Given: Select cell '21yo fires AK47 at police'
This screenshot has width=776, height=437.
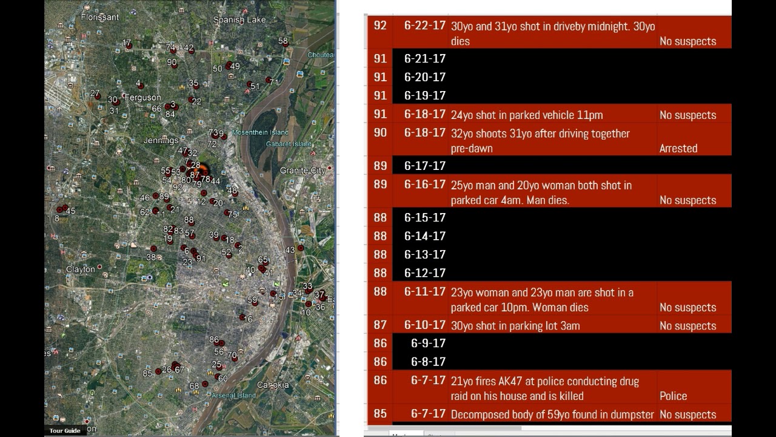Looking at the screenshot, I should (x=552, y=387).
